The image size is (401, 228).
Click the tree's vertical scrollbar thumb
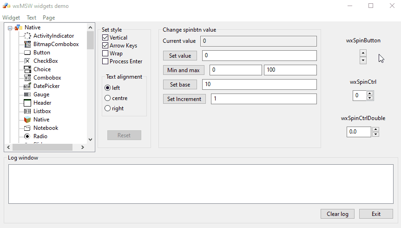click(90, 40)
